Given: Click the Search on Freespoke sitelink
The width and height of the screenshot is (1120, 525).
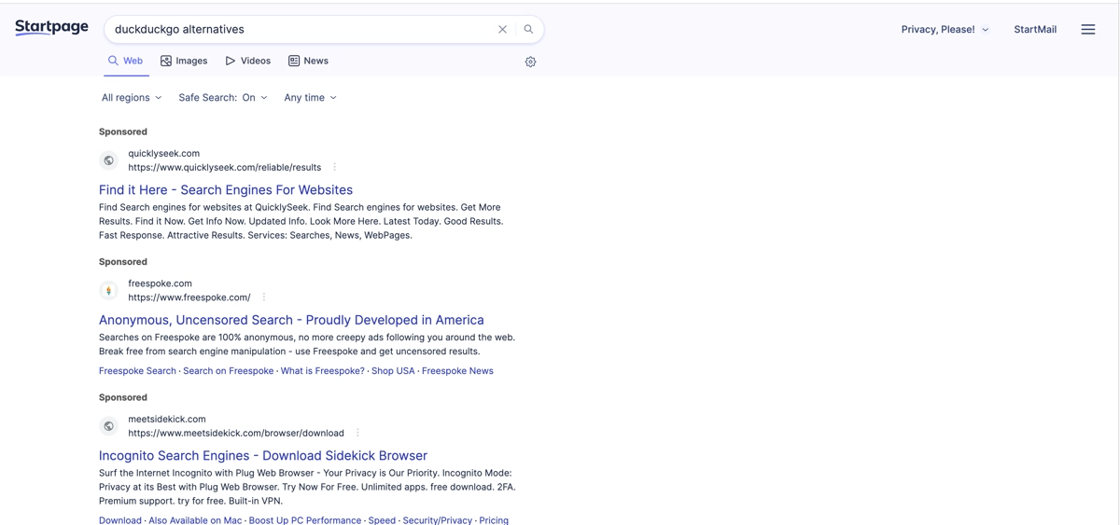Looking at the screenshot, I should [x=229, y=371].
